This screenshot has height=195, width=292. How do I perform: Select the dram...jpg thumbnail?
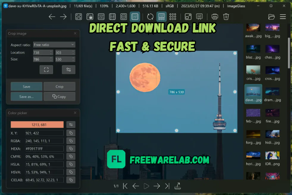(272, 94)
